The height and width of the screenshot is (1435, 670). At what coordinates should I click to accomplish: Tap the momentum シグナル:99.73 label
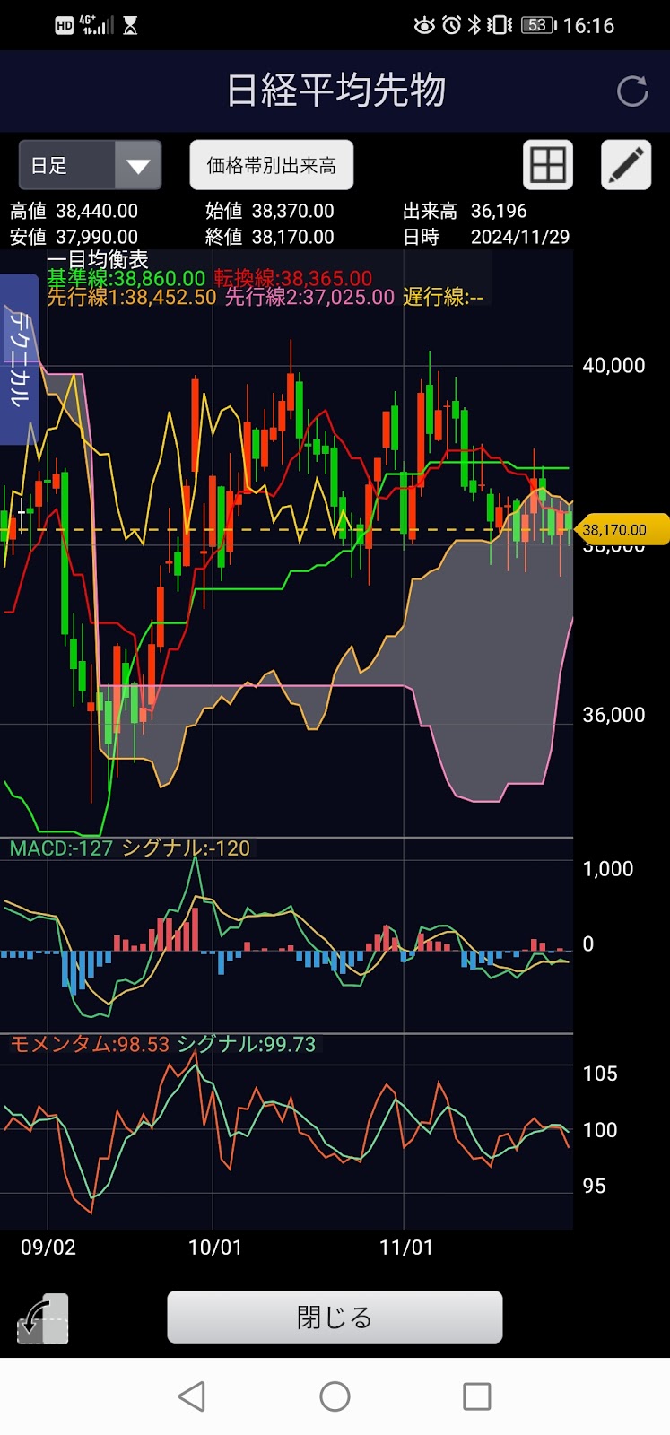pyautogui.click(x=247, y=1044)
